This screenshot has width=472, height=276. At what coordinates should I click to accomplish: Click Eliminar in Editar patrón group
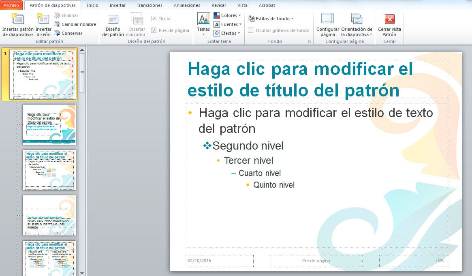coord(66,15)
